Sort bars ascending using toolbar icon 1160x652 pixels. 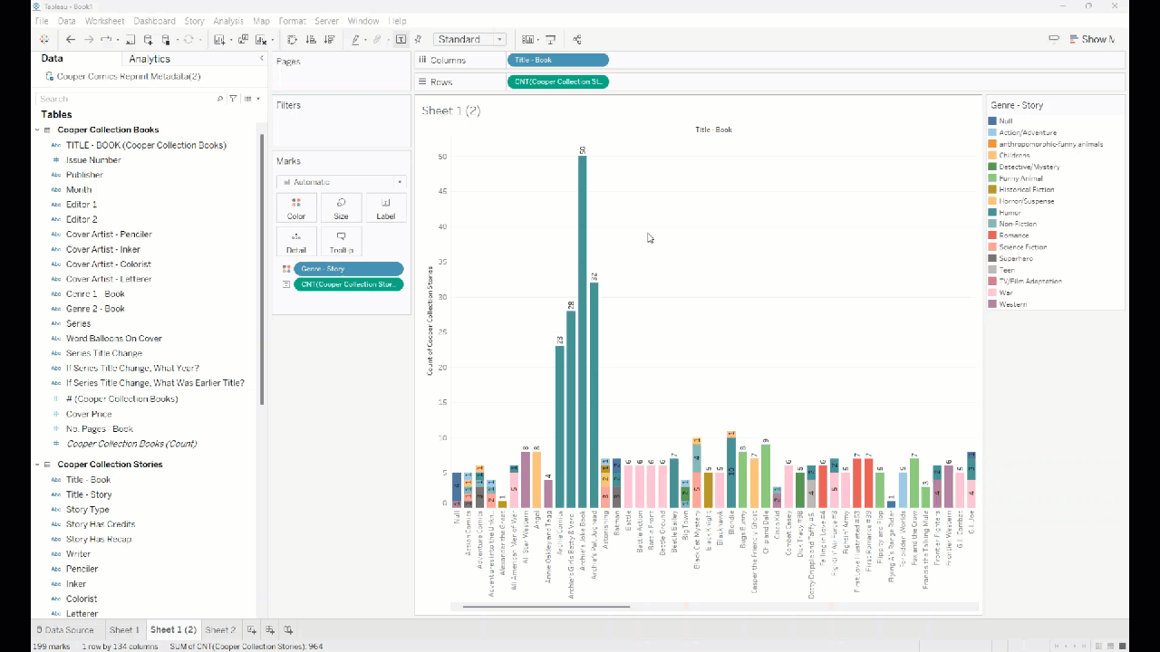click(311, 40)
